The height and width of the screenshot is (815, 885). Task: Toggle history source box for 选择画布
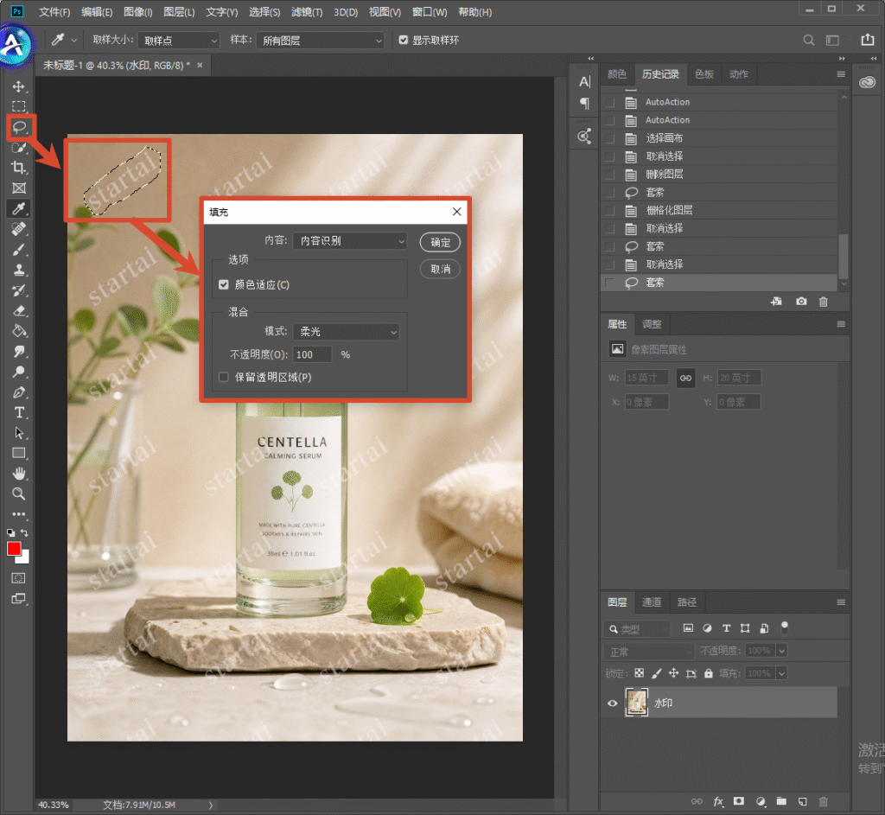[609, 138]
